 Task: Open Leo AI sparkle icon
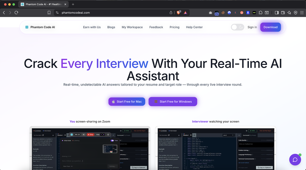[x=289, y=12]
